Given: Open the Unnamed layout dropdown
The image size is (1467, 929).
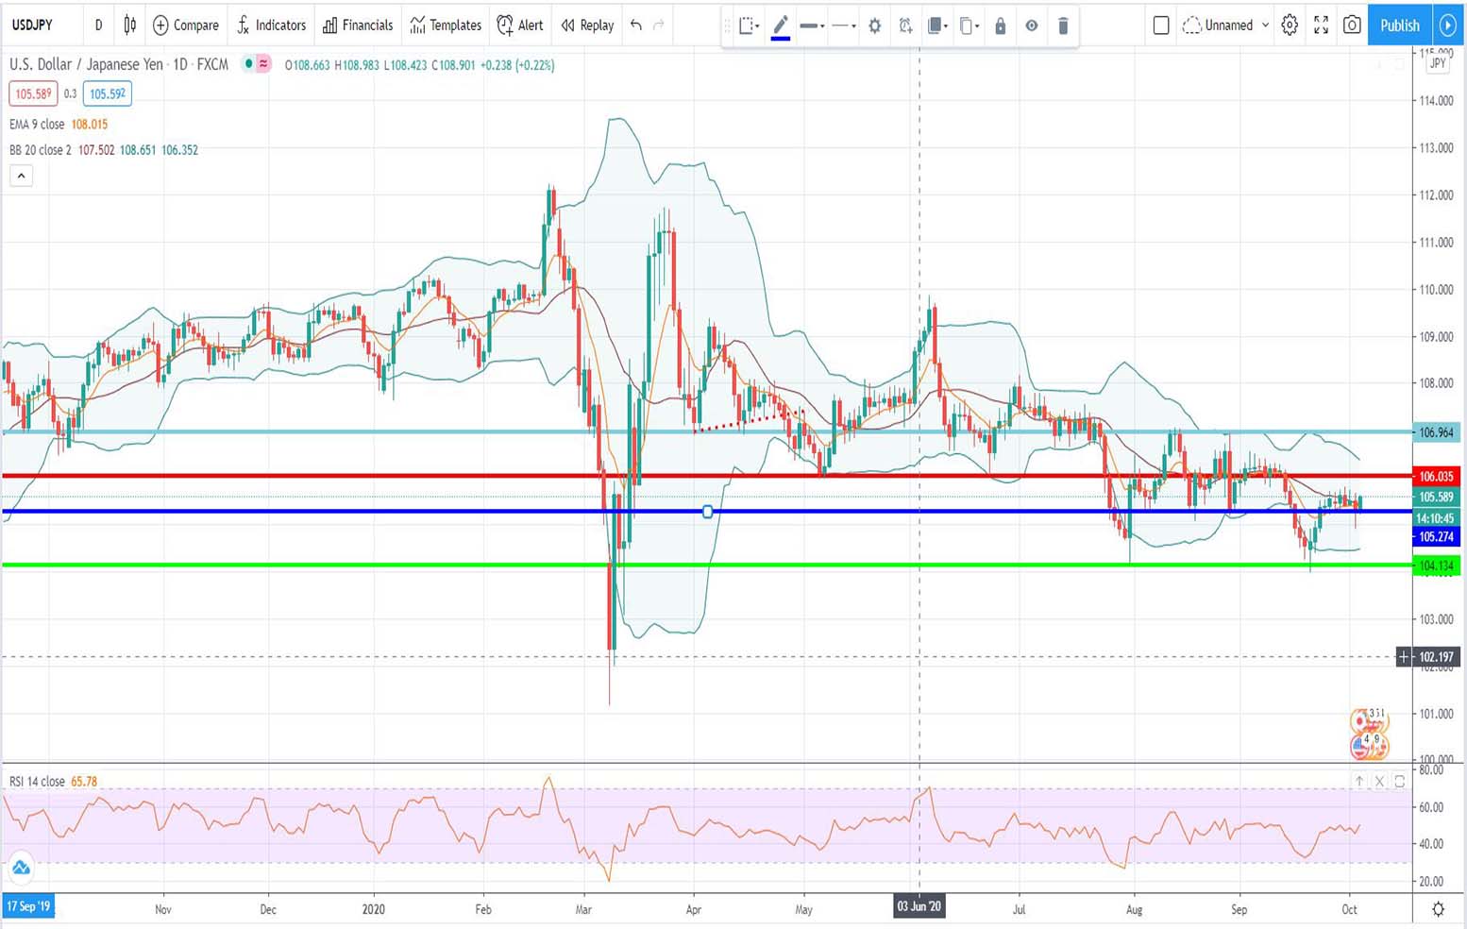Looking at the screenshot, I should (1225, 25).
